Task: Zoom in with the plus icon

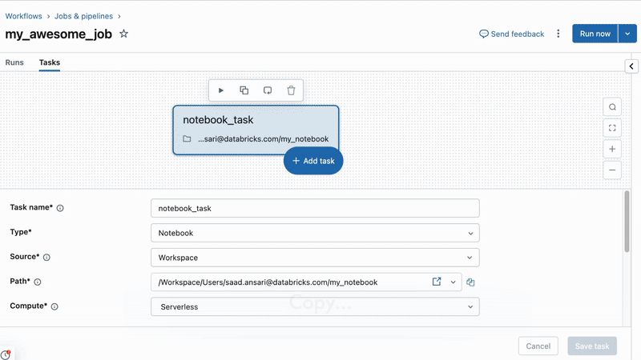Action: [612, 149]
